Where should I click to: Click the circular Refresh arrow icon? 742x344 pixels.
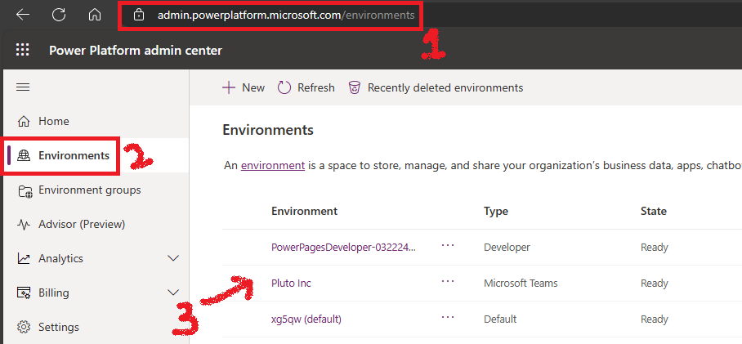pos(284,87)
